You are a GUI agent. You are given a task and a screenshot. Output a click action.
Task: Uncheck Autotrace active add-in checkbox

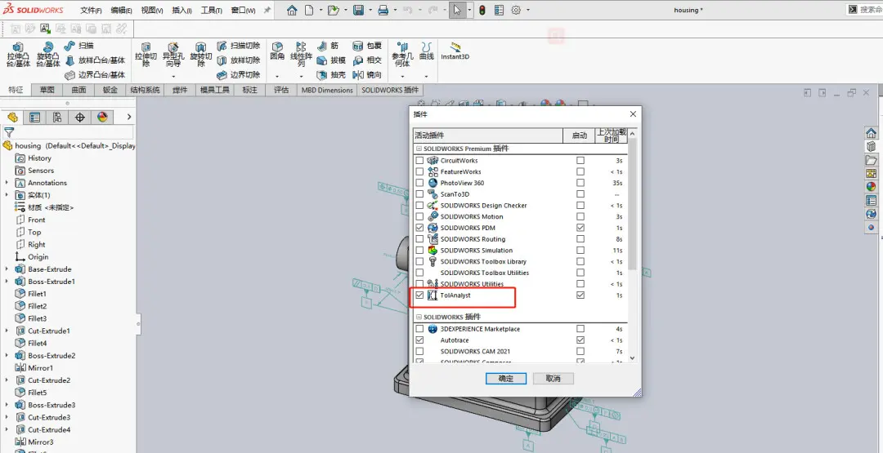point(419,340)
